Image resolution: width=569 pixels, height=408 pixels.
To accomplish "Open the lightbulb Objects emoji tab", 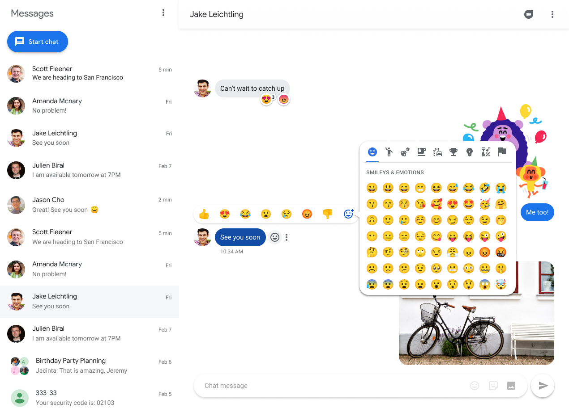I will (470, 152).
